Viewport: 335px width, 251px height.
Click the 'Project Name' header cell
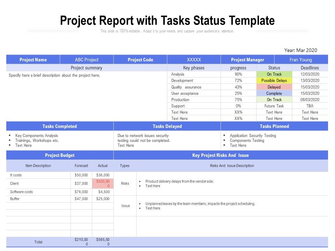(x=33, y=60)
